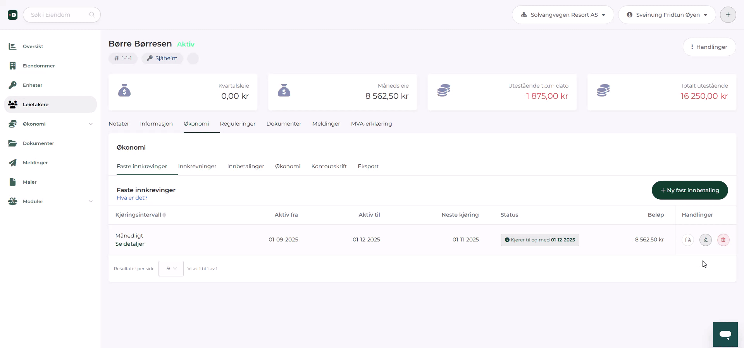Click the Eiendommer building icon
Viewport: 744px width, 348px height.
[x=12, y=66]
